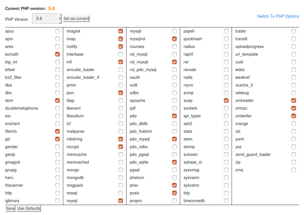Screen dimensions: 304x215
Task: Enable the redis extension checkbox
Action: pos(226,77)
